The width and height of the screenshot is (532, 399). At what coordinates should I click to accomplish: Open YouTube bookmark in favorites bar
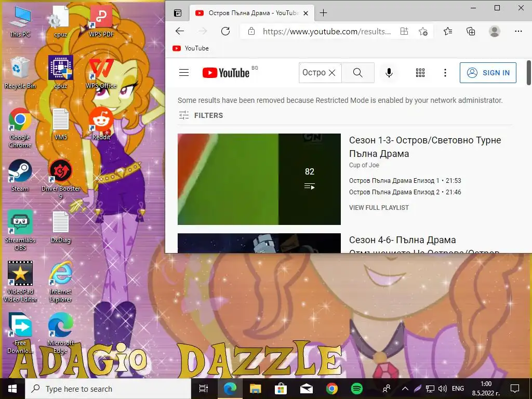tap(191, 48)
